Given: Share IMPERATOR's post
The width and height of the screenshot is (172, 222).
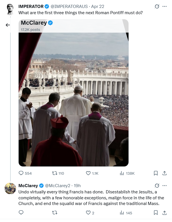Looking at the screenshot, I should pyautogui.click(x=164, y=173).
